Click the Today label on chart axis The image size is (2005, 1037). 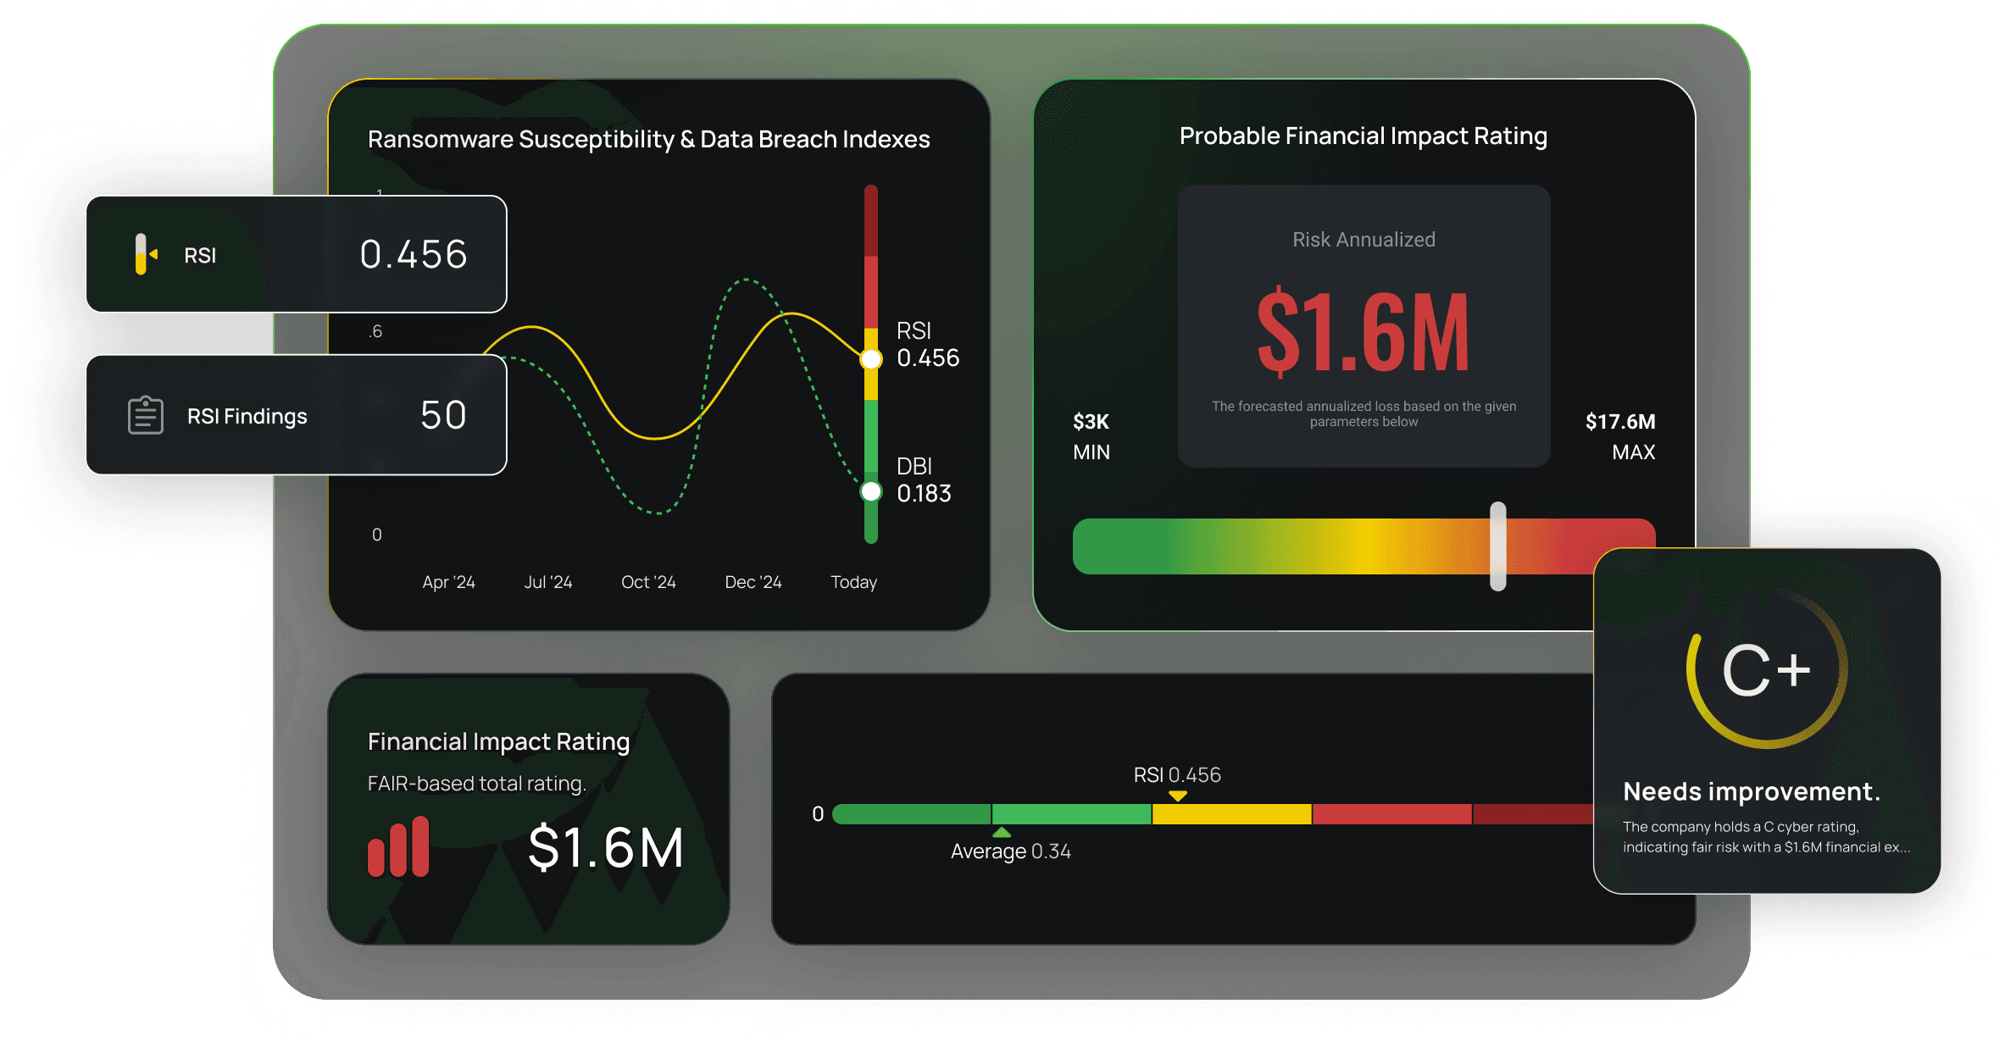[853, 582]
